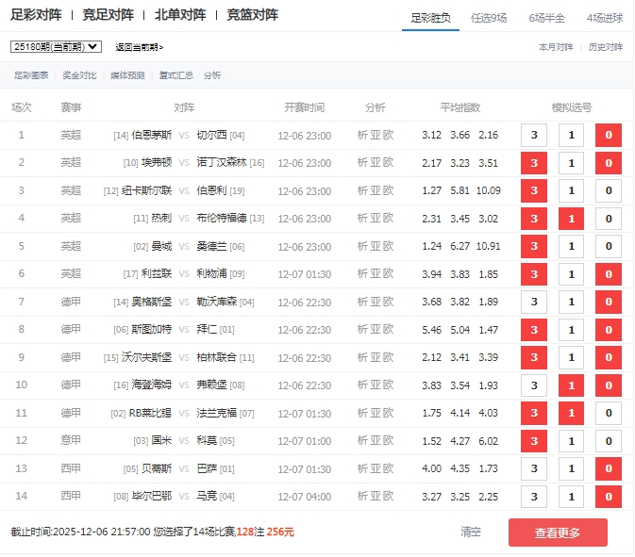Switch to 北单对阵 tab
This screenshot has height=557, width=635.
[180, 15]
